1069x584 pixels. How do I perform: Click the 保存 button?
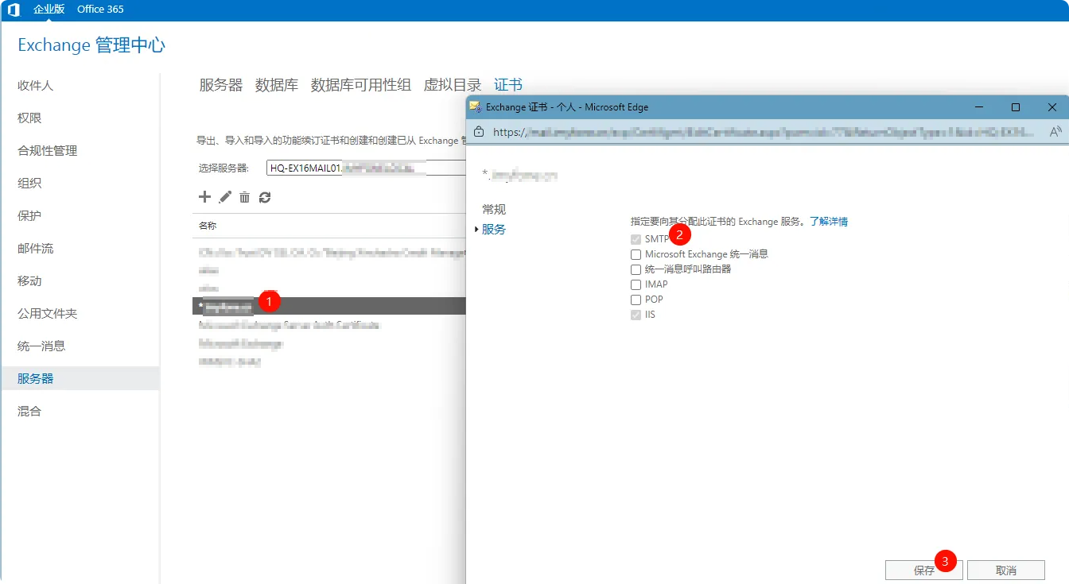tap(924, 570)
